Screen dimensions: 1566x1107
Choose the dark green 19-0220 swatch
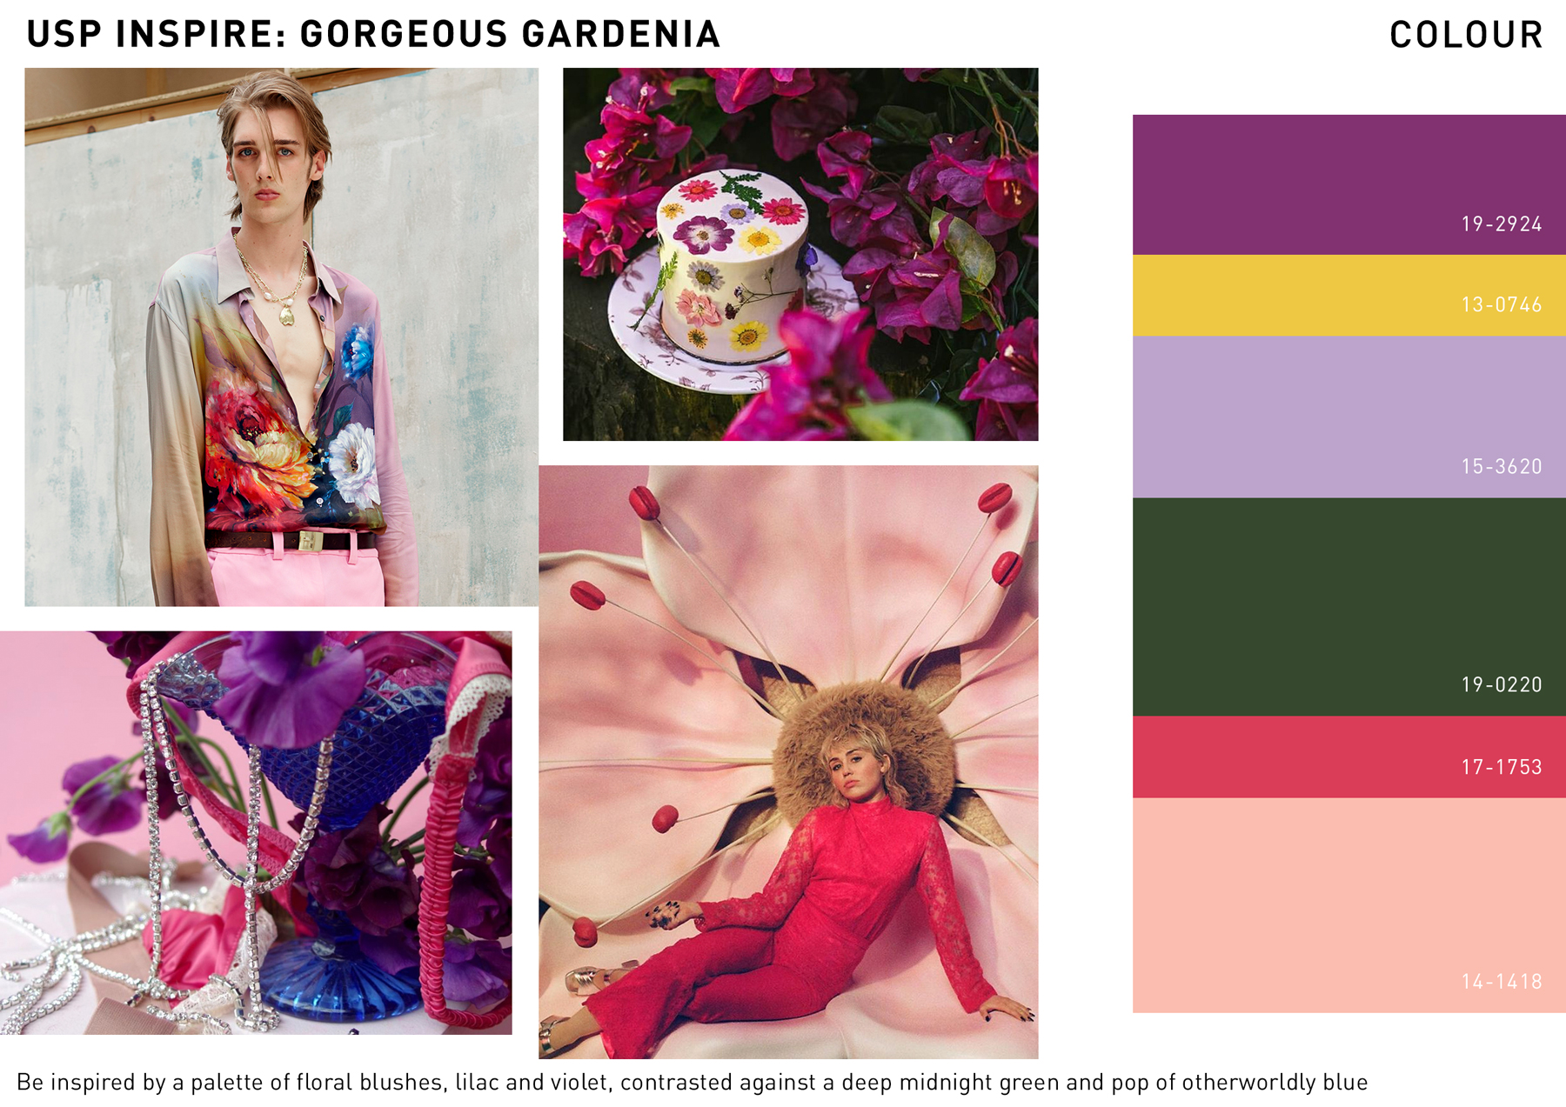1348,607
